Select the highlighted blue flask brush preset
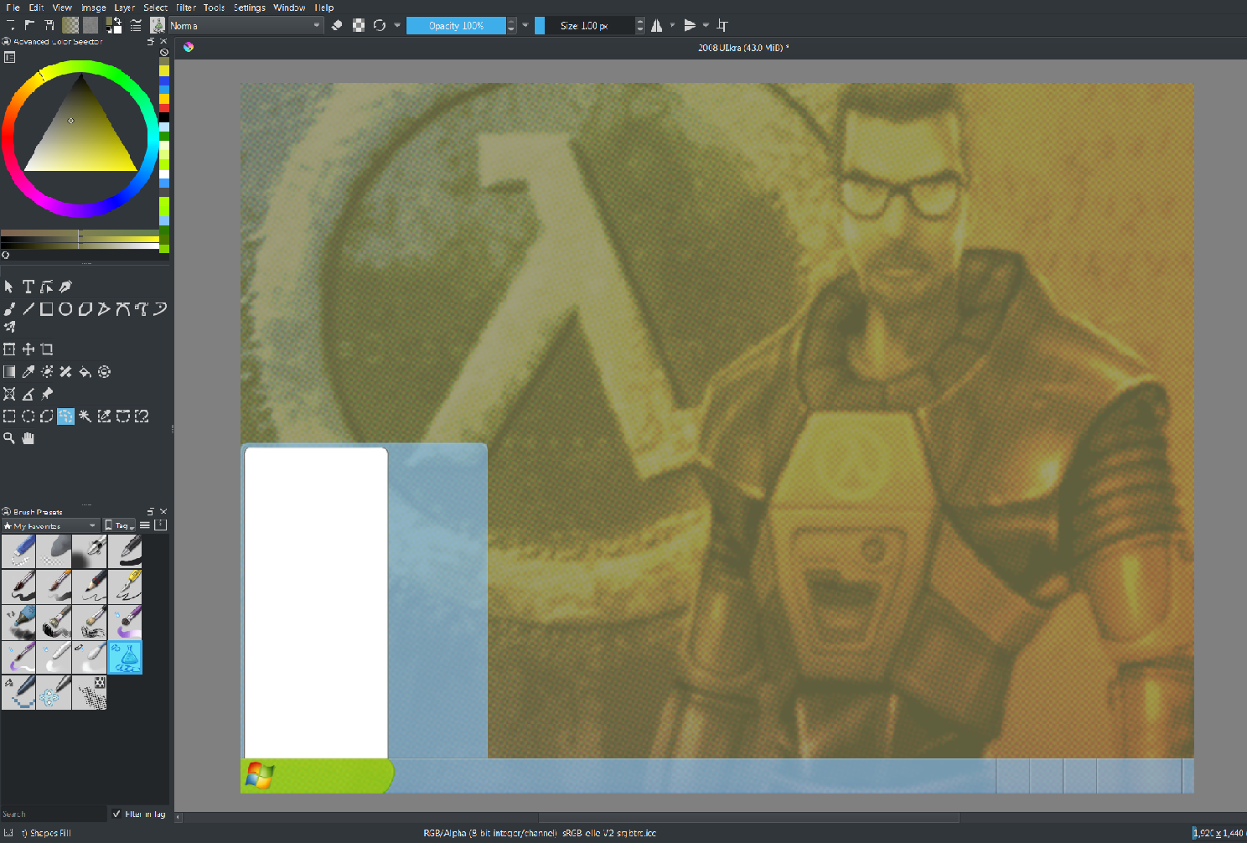The width and height of the screenshot is (1247, 843). pyautogui.click(x=125, y=658)
